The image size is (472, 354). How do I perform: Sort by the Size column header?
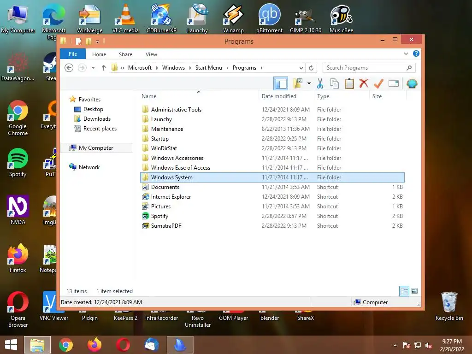click(x=377, y=96)
